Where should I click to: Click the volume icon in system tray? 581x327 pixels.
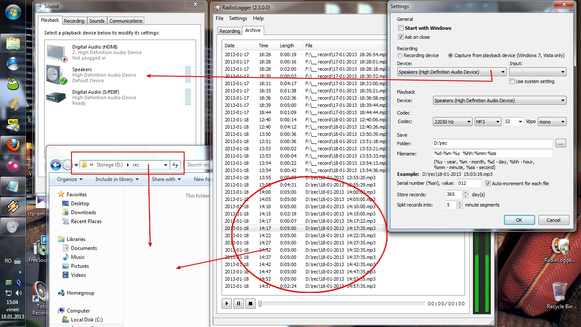[18, 293]
